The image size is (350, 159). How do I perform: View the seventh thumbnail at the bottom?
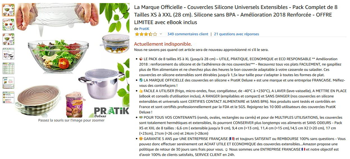pos(8,97)
